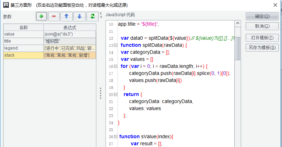
Task: Click the function splitData(rawData) line
Action: [x=154, y=45]
